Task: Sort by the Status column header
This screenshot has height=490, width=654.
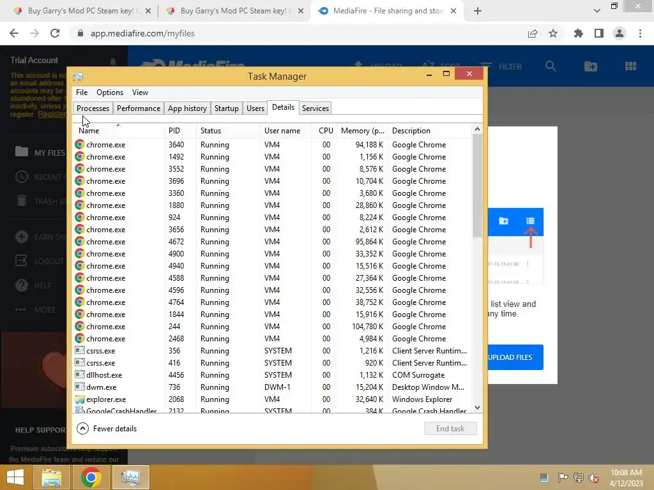Action: tap(228, 130)
